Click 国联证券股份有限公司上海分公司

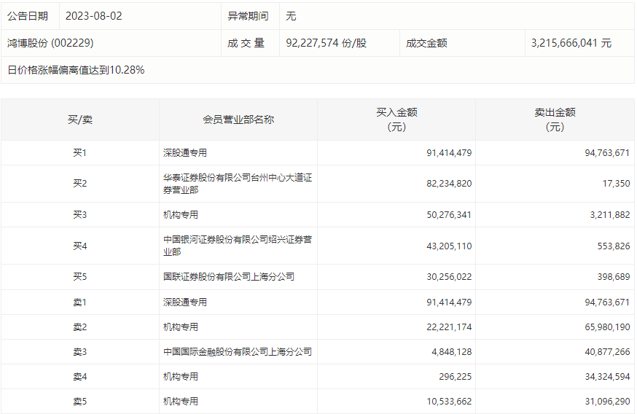click(229, 277)
